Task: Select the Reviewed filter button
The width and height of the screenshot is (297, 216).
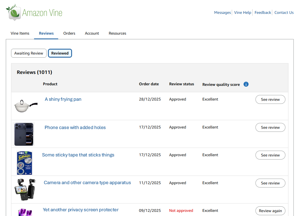Action: [x=60, y=53]
